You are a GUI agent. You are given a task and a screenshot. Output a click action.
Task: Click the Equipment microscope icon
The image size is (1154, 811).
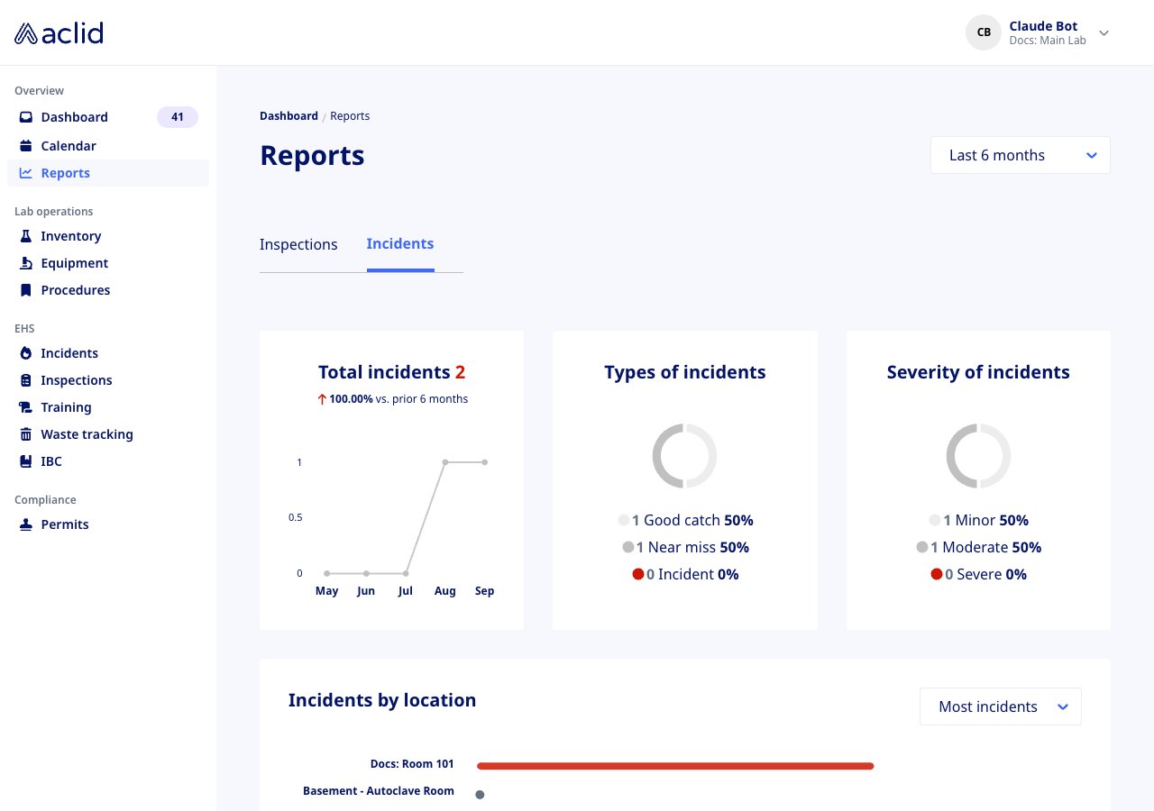coord(26,263)
